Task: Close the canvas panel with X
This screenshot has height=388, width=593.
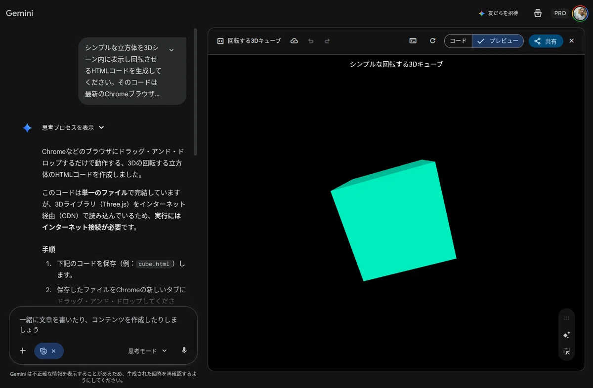Action: (x=572, y=41)
